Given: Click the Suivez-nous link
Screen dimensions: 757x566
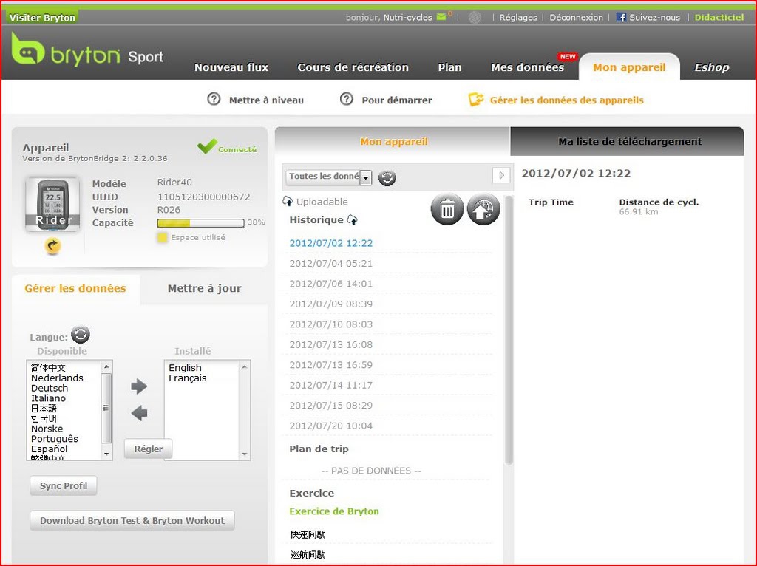Looking at the screenshot, I should (x=654, y=18).
